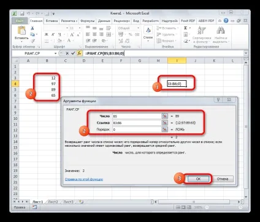260x222 pixels.
Task: Click the Copy icon in clipboard group
Action: (x=32, y=34)
